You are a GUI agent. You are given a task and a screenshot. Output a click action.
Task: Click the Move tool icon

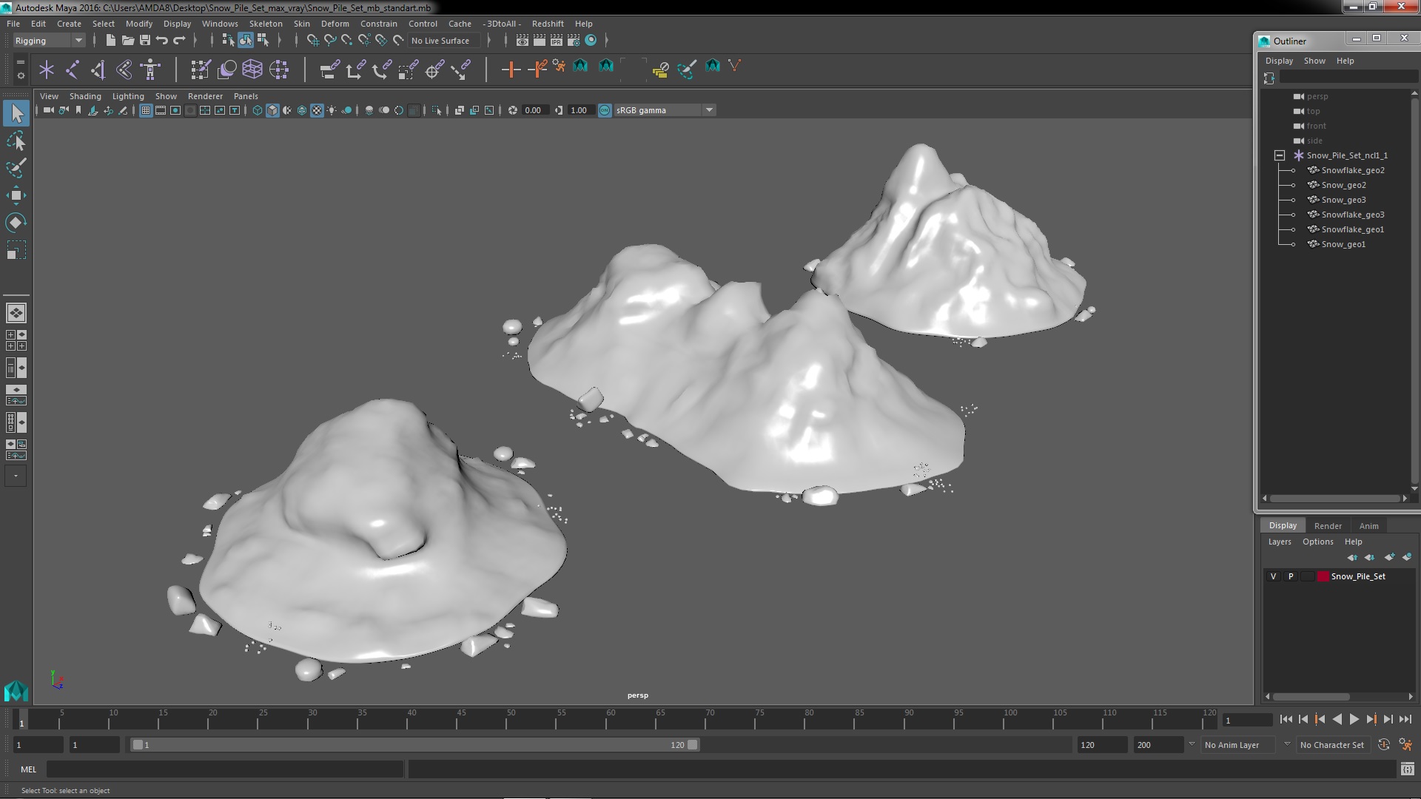[16, 195]
